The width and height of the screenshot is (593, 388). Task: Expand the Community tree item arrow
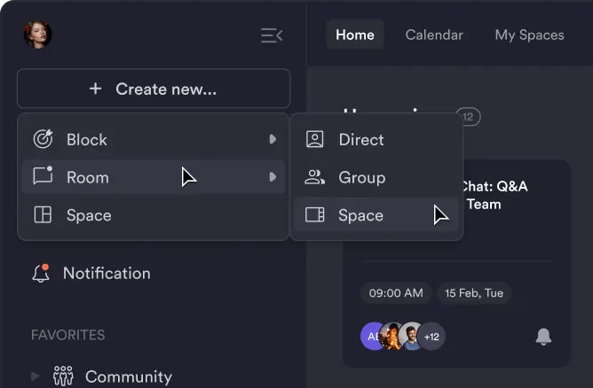click(x=36, y=376)
